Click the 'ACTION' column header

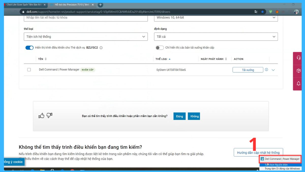[238, 59]
